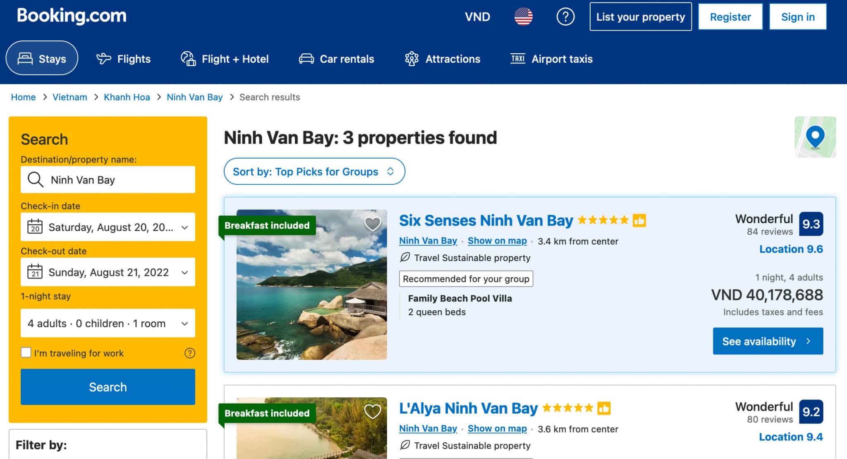
Task: Click the destination name input field
Action: [x=118, y=180]
